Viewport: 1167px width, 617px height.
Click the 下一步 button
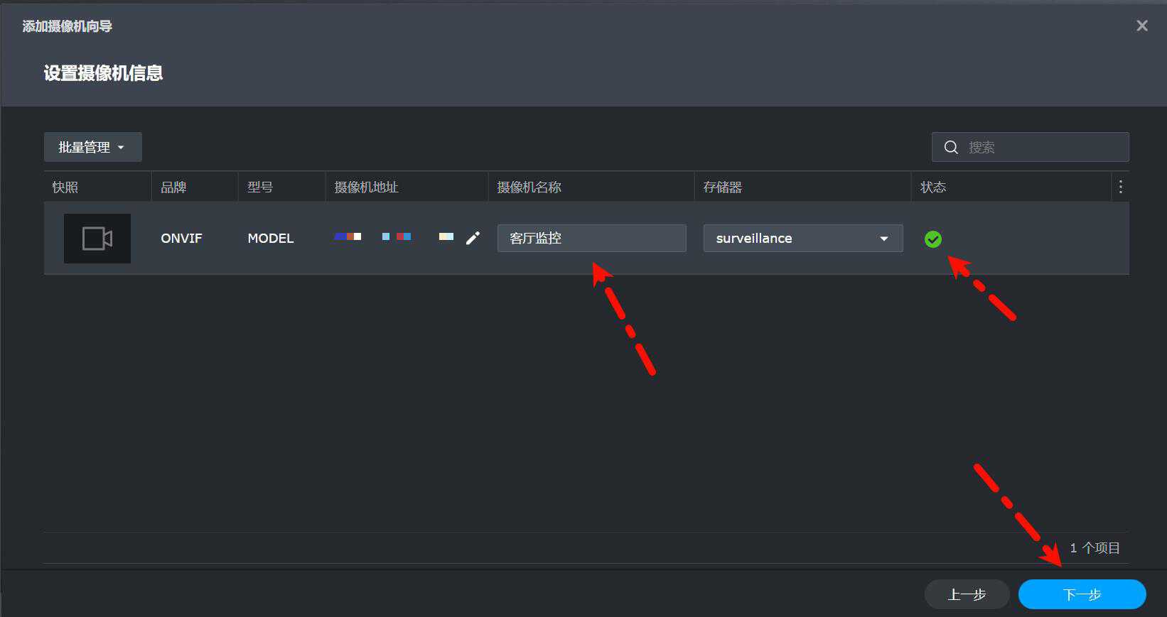[1081, 594]
